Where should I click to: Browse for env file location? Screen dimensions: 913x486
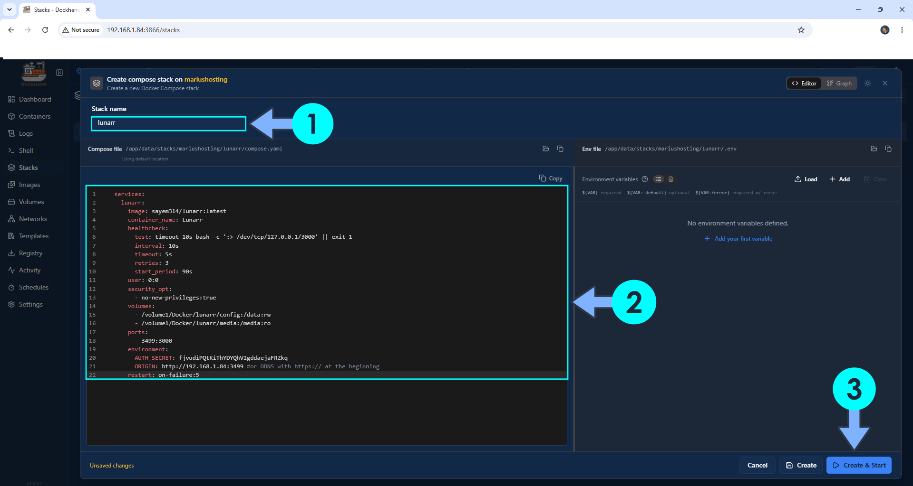874,149
